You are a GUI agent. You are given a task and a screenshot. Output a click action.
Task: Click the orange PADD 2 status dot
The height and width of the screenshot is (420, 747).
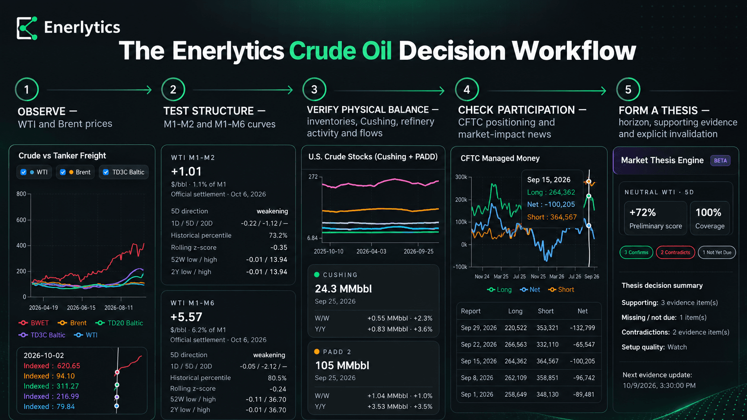(x=317, y=352)
